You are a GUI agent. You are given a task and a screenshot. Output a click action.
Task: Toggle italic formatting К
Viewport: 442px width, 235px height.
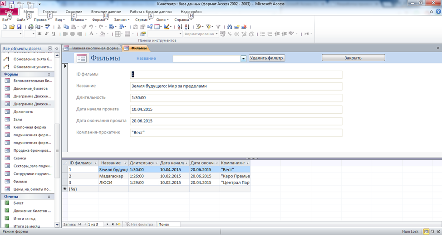[46, 34]
